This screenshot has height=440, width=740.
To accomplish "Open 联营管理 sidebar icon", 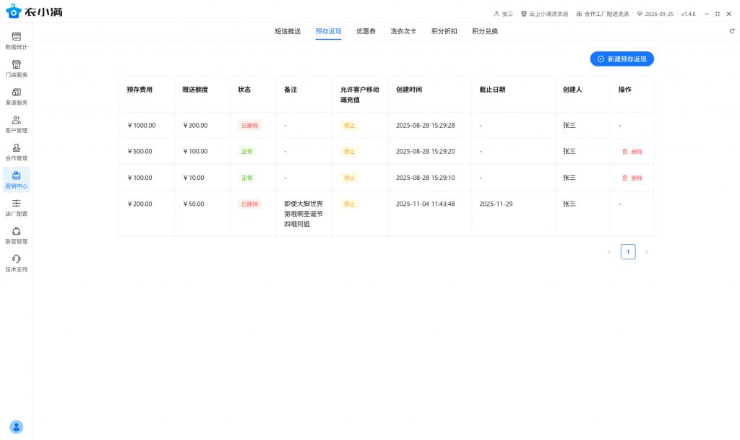I will click(x=16, y=236).
